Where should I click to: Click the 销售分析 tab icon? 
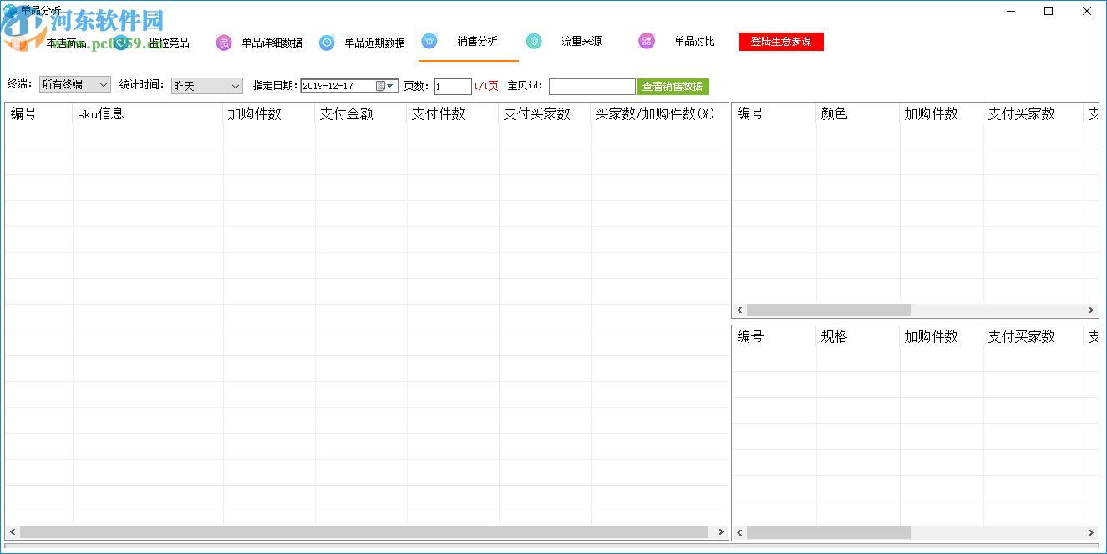pos(429,41)
